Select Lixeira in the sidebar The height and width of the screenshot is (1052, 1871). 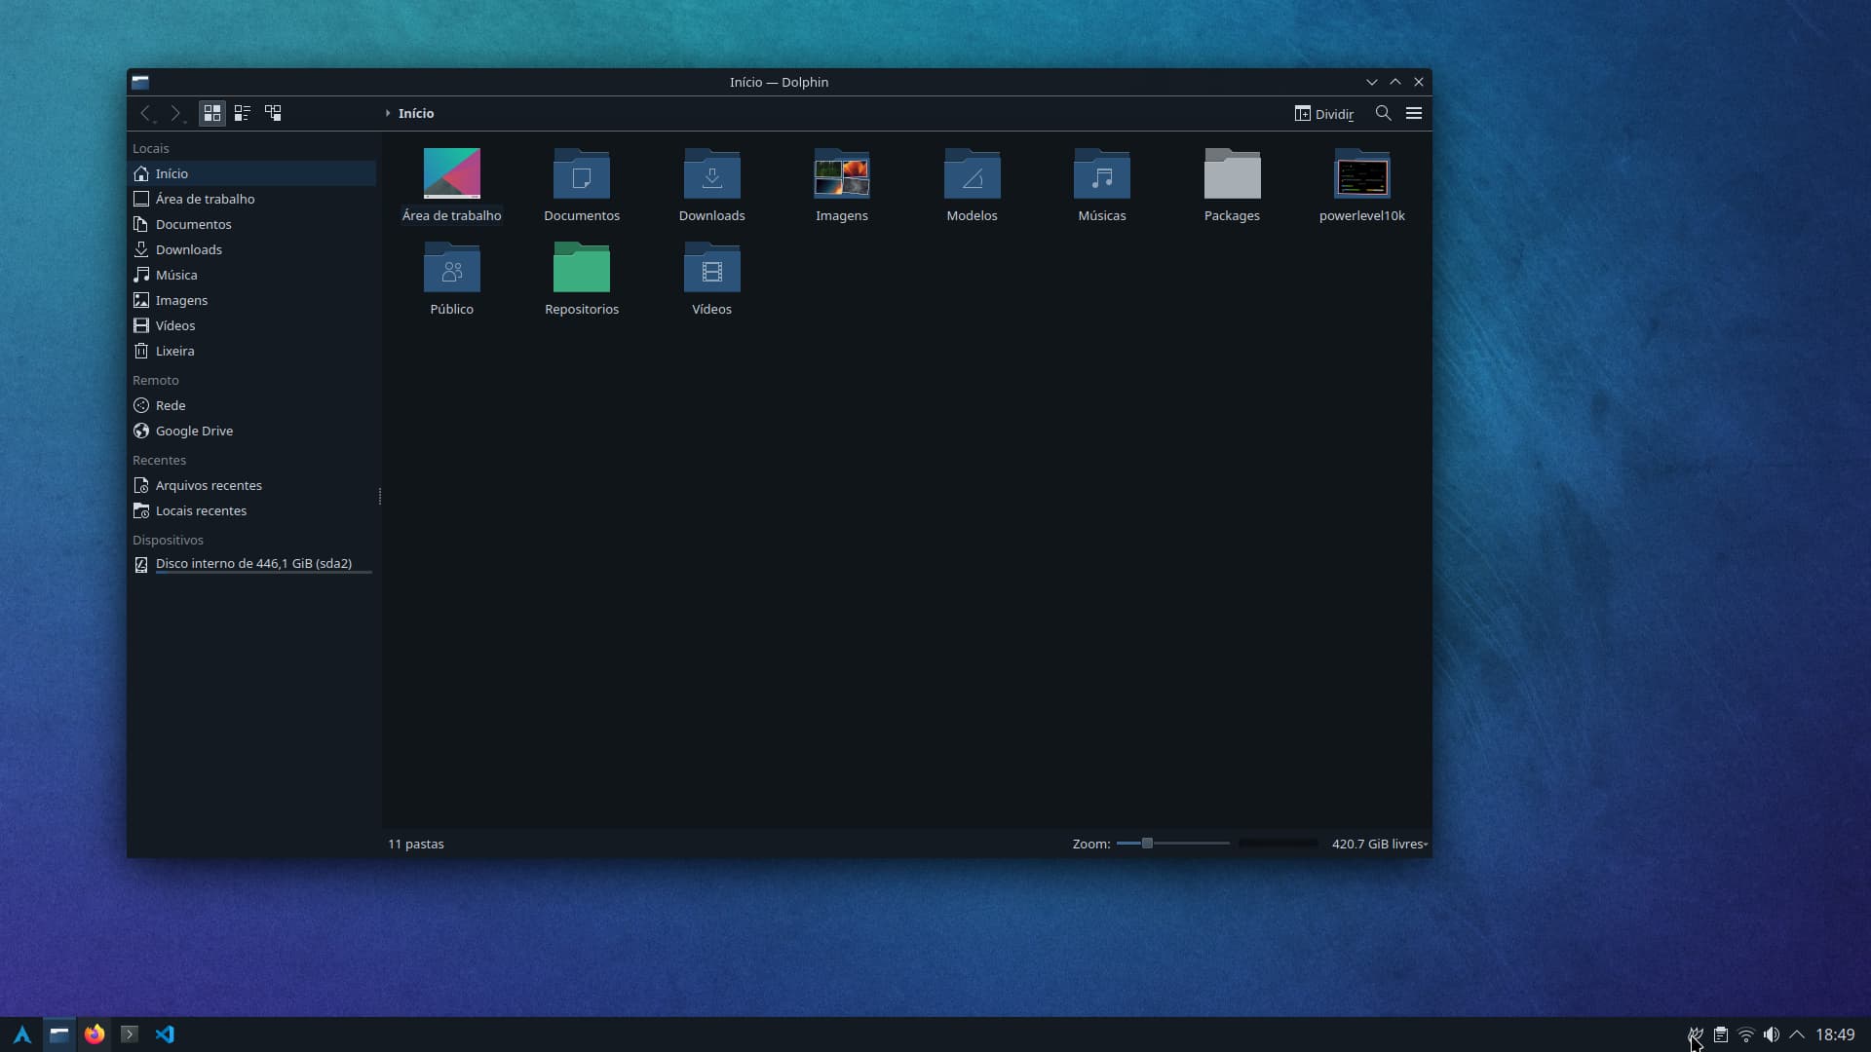coord(174,351)
